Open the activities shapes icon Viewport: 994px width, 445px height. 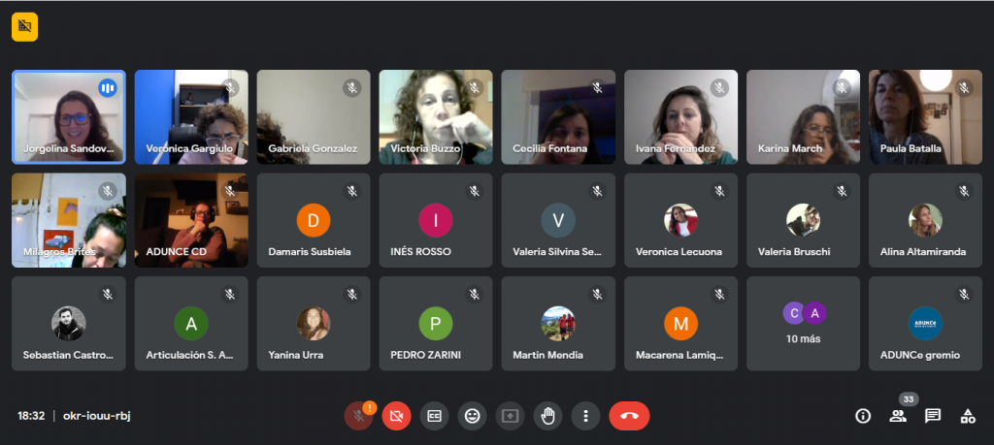click(968, 416)
